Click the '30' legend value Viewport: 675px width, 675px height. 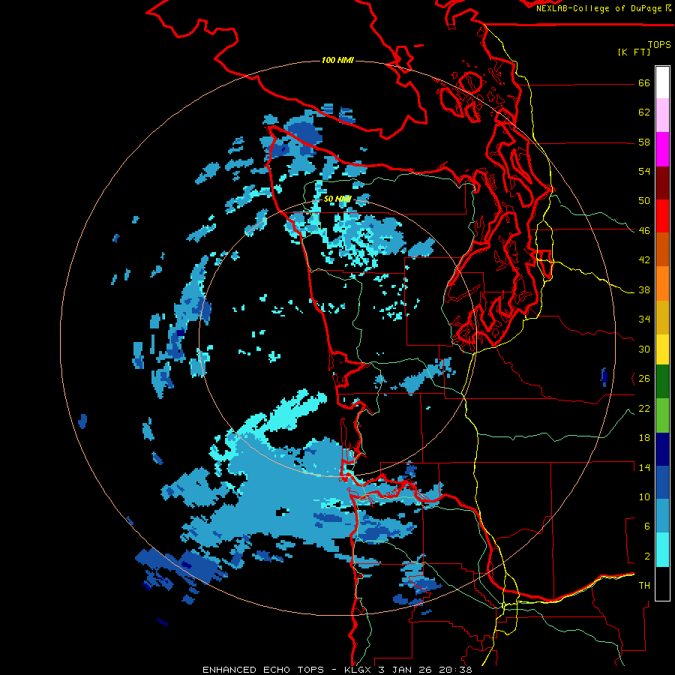pyautogui.click(x=644, y=349)
